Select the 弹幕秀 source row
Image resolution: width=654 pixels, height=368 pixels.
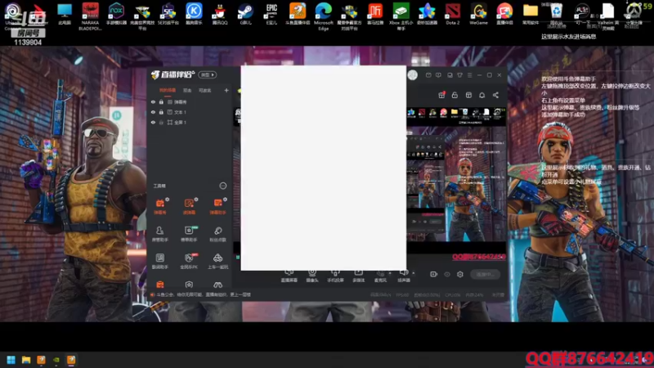190,101
